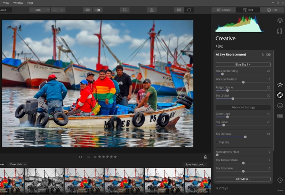The height and width of the screenshot is (195, 285).
Task: Rate the photo five stars
Action: pos(115,157)
